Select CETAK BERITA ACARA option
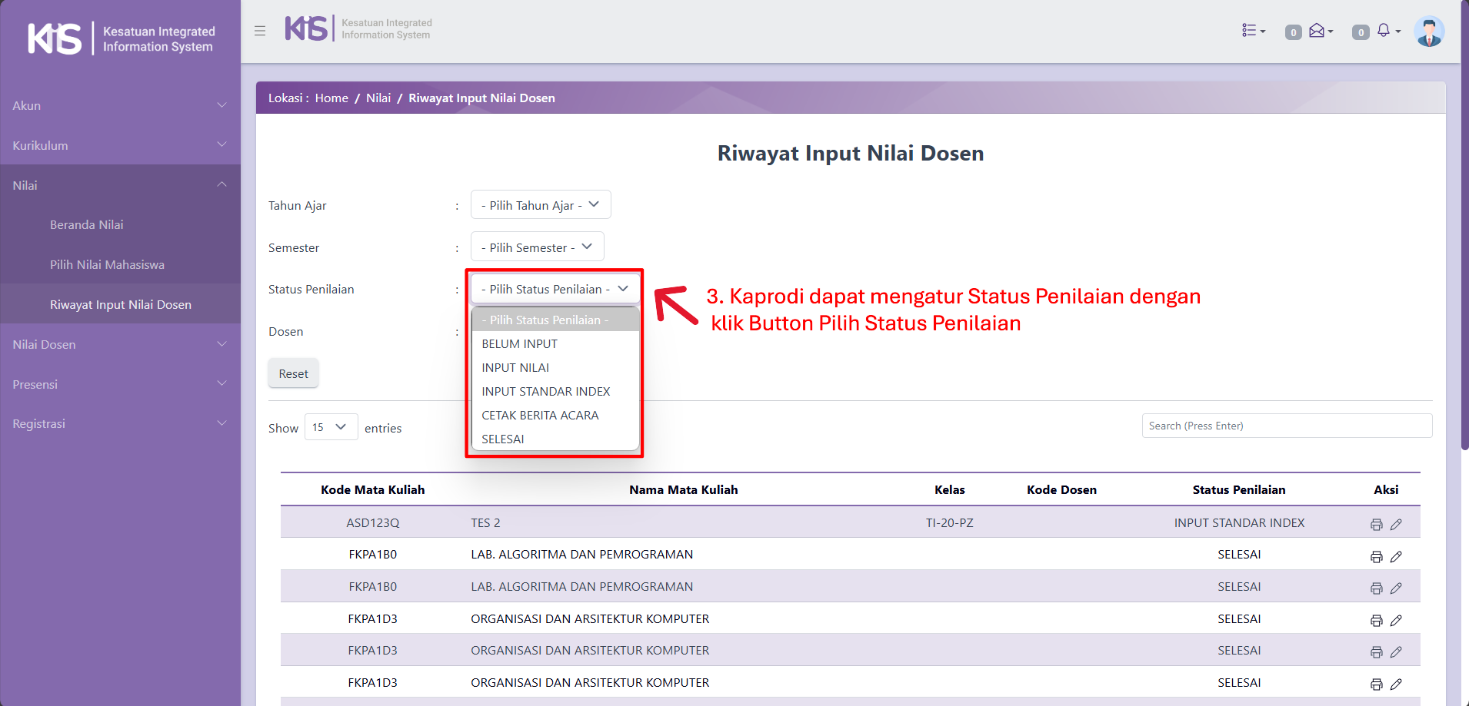Screen dimensions: 1469x706 coord(540,416)
